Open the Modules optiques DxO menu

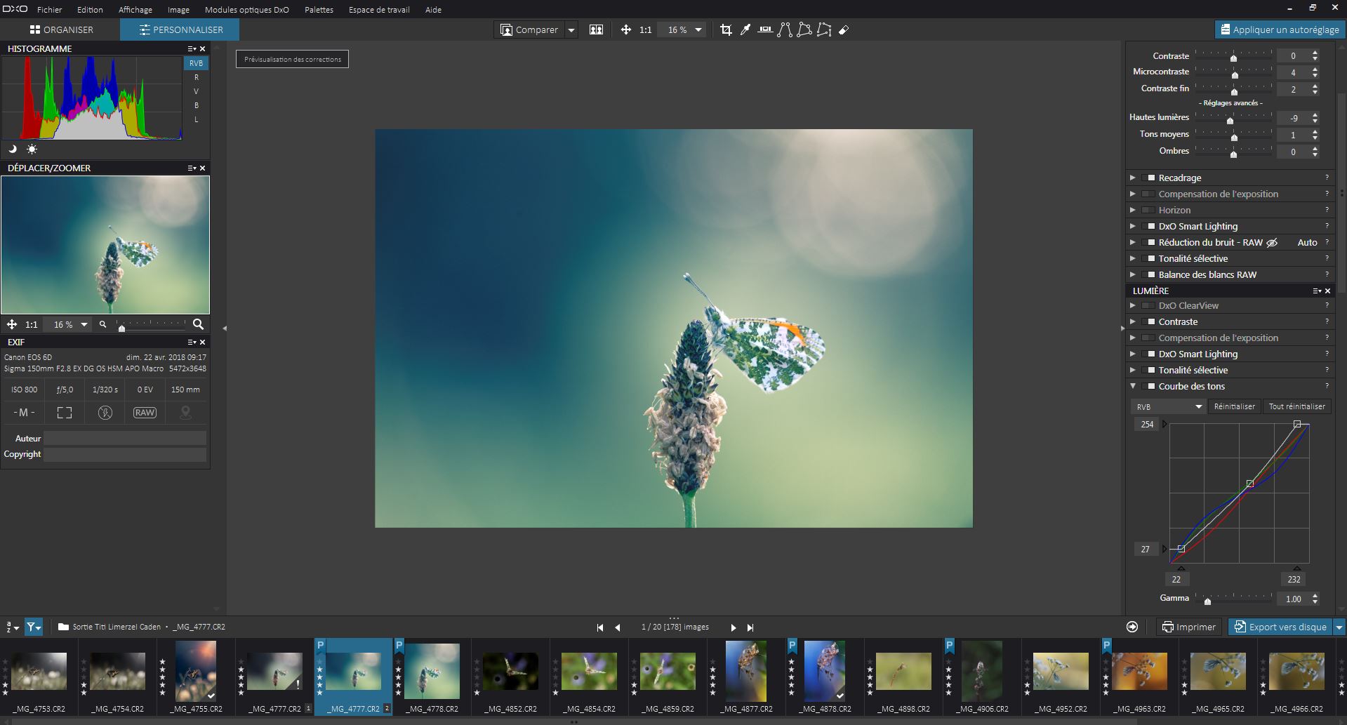(247, 10)
